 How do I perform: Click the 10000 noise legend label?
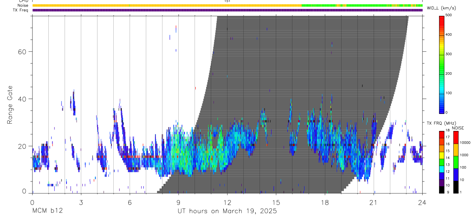click(465, 143)
